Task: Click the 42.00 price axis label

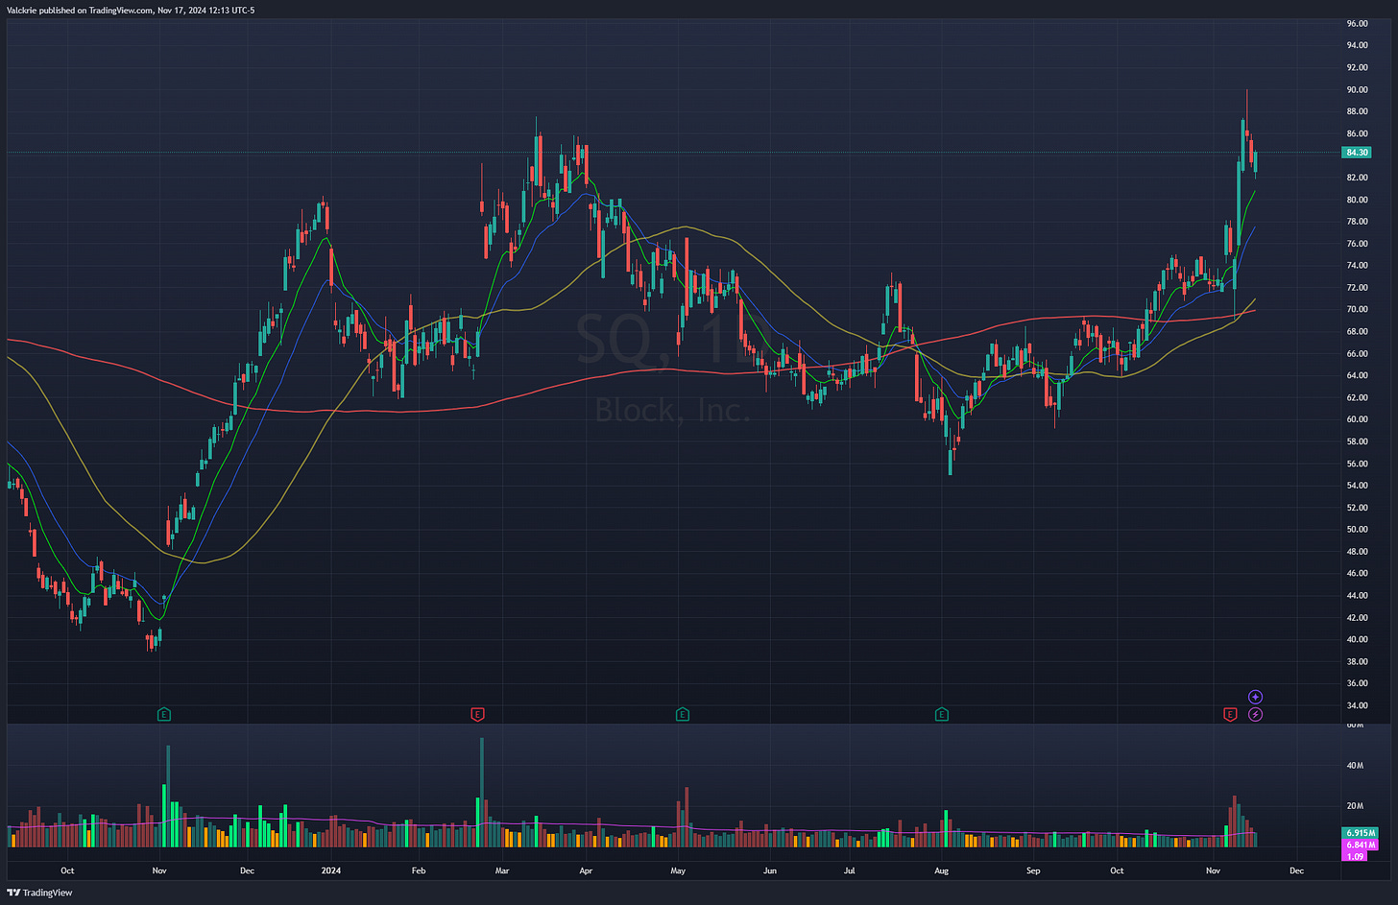Action: pyautogui.click(x=1357, y=617)
